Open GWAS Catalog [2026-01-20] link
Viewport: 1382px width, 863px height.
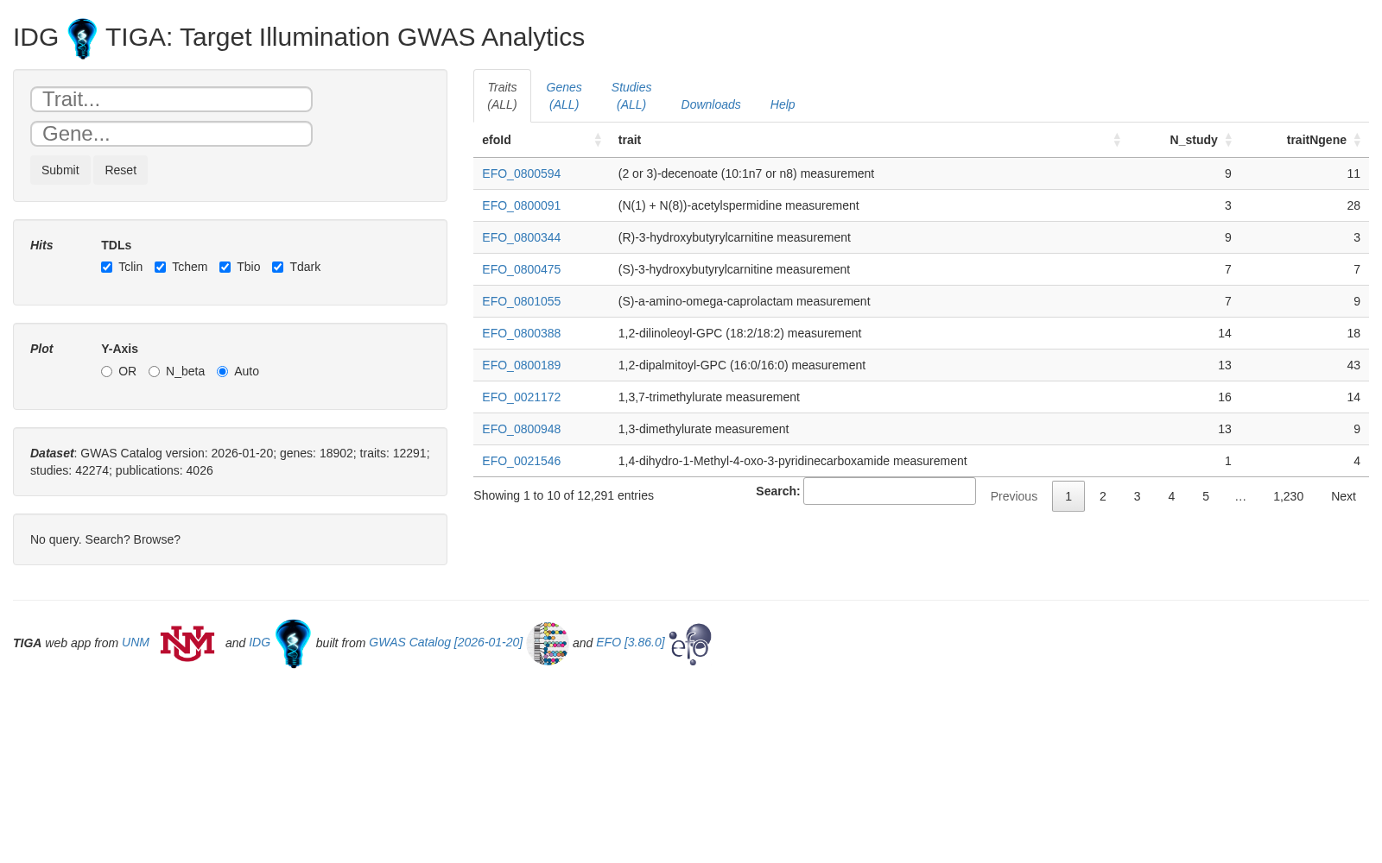tap(446, 643)
